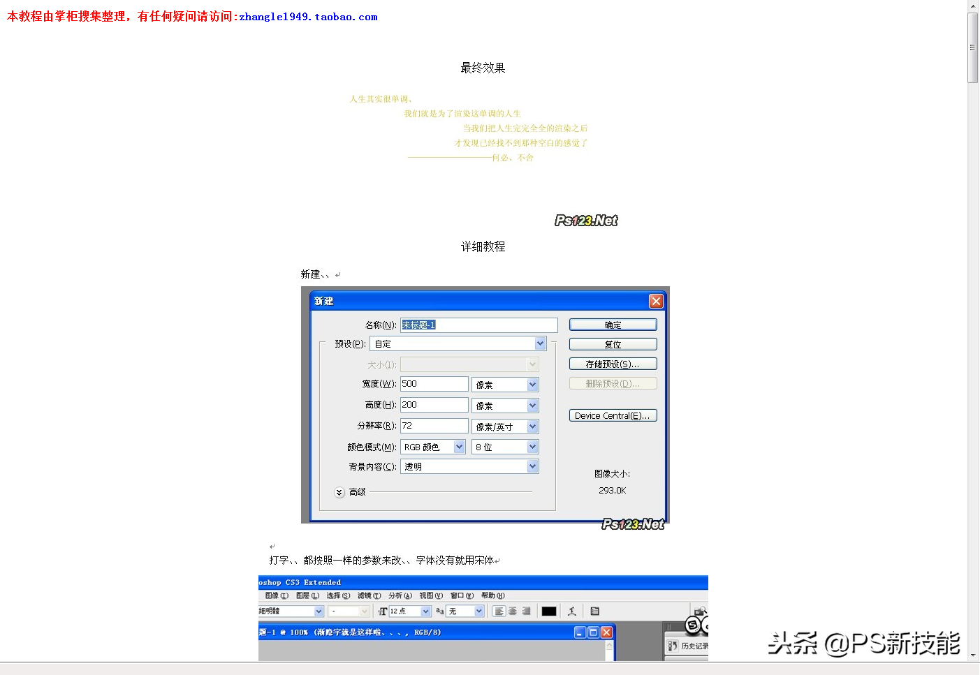Maximize the 渐隐字 document window
980x675 pixels.
pyautogui.click(x=593, y=632)
